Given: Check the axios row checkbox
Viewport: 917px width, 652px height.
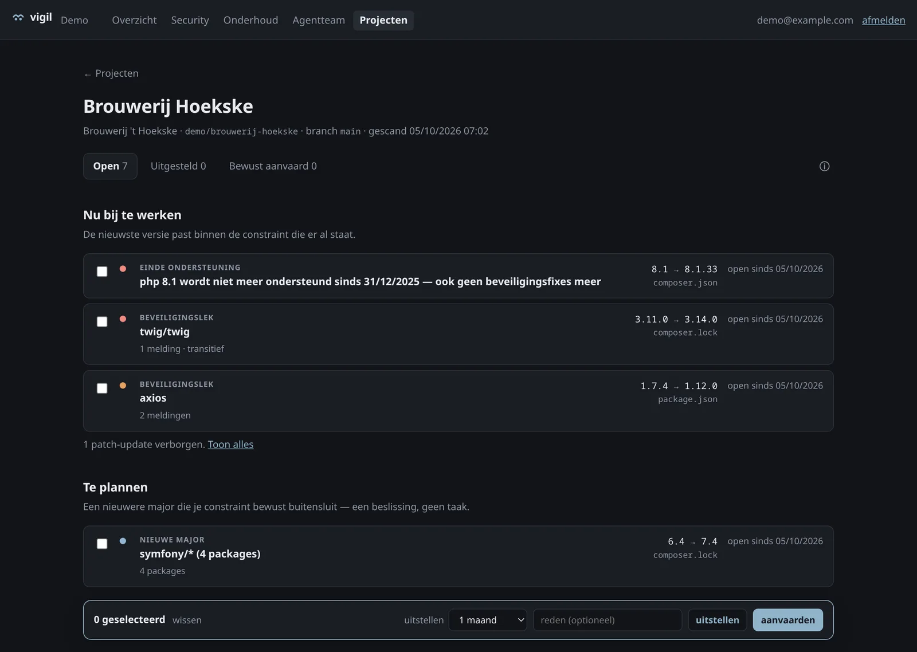Looking at the screenshot, I should tap(102, 388).
